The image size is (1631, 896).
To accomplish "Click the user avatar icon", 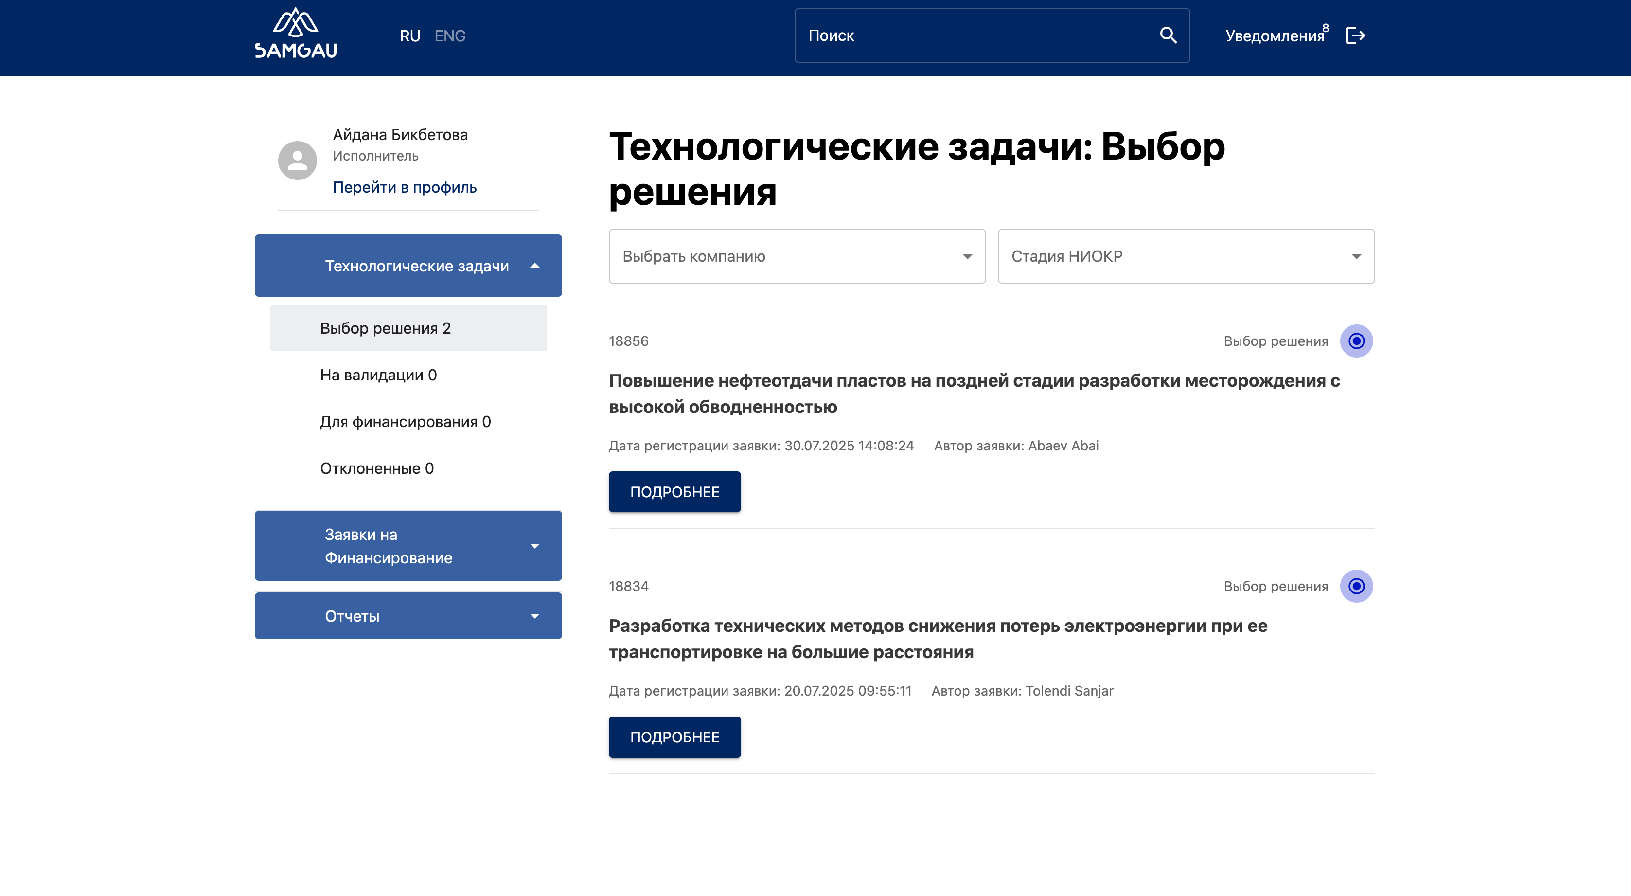I will (298, 160).
